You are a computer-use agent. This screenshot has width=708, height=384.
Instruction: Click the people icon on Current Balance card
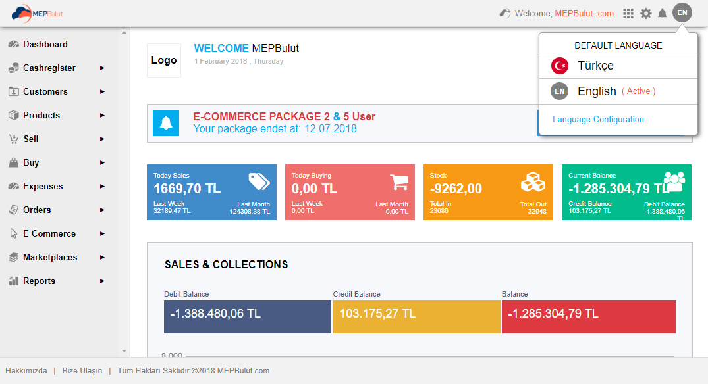(x=674, y=182)
